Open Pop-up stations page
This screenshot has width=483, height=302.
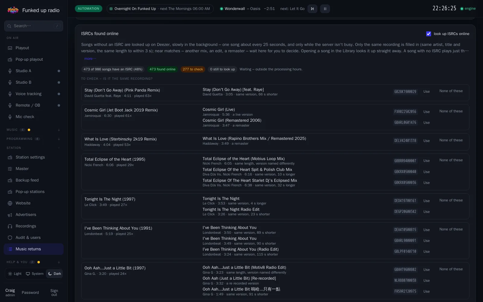tap(34, 192)
